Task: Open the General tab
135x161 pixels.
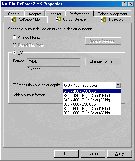Action: (14, 14)
